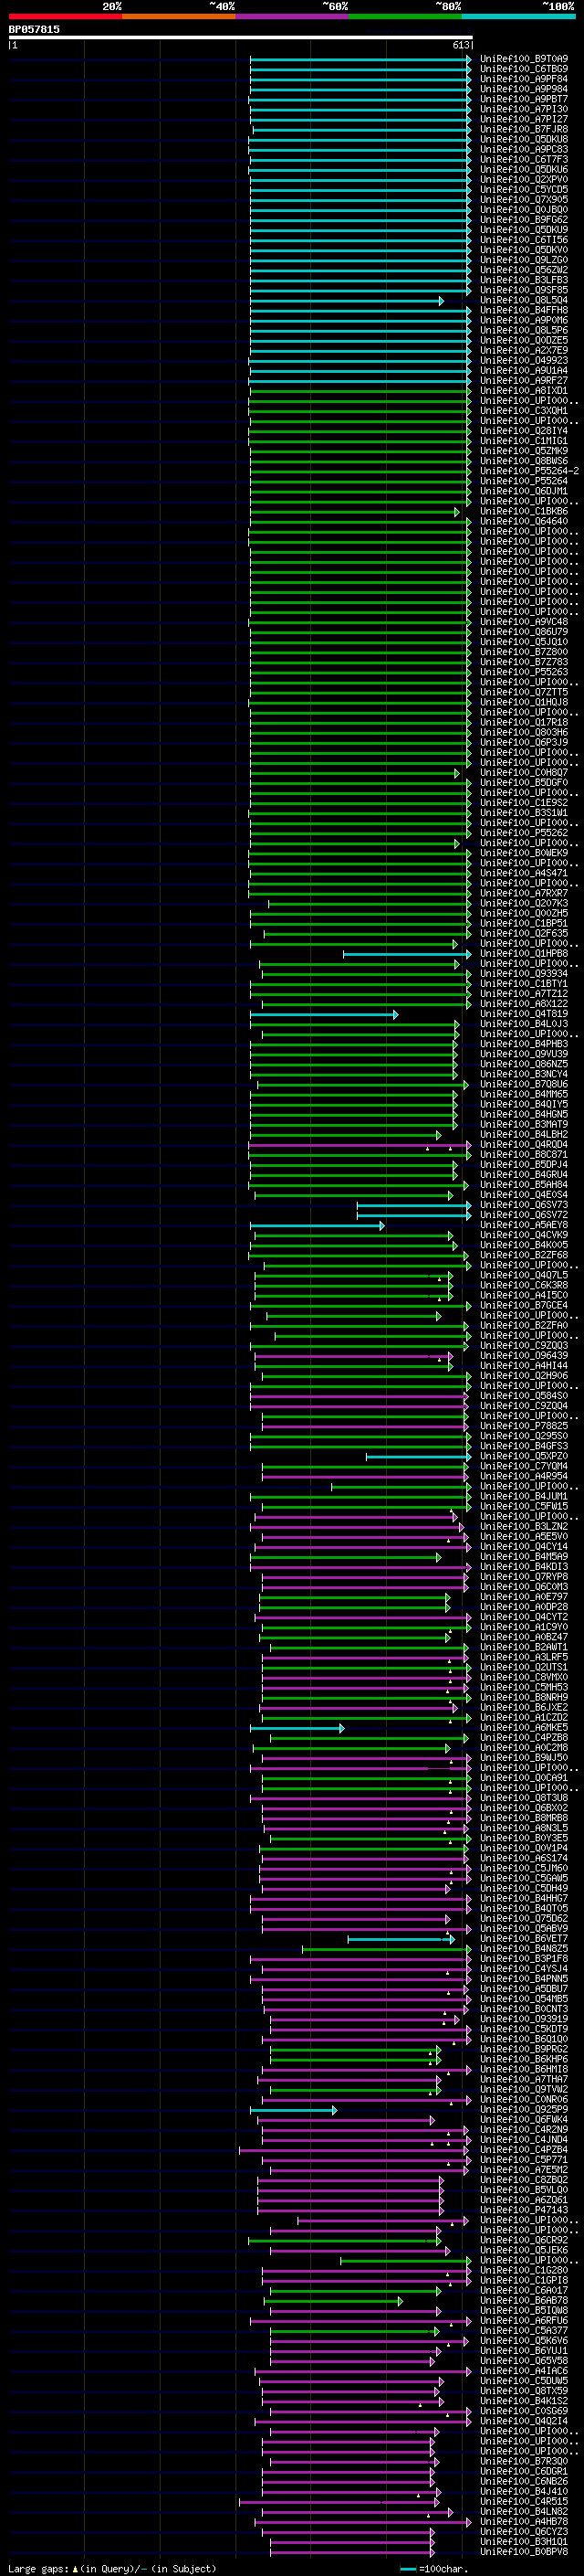Viewport: 584px width, 2576px height.
Task: Select hit UniRef100_A9PF84
Action: coord(524,79)
